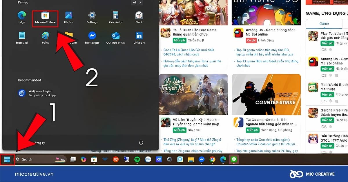Screen dimensions: 348x182
Task: Click Miễn phí badge under Counter-Strike 2
Action: tap(253, 130)
